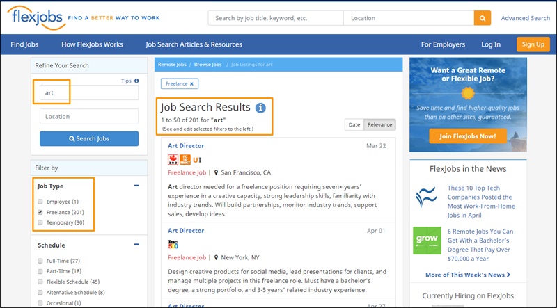The image size is (557, 308).
Task: Click the red maple leaf 100 badge
Action: [x=173, y=160]
